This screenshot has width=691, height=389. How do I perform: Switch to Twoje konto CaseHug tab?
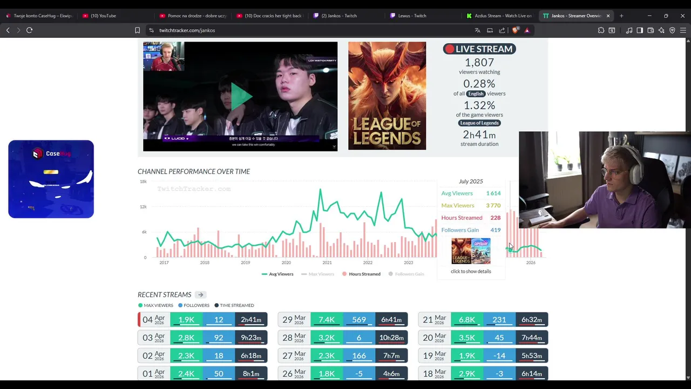tap(39, 16)
